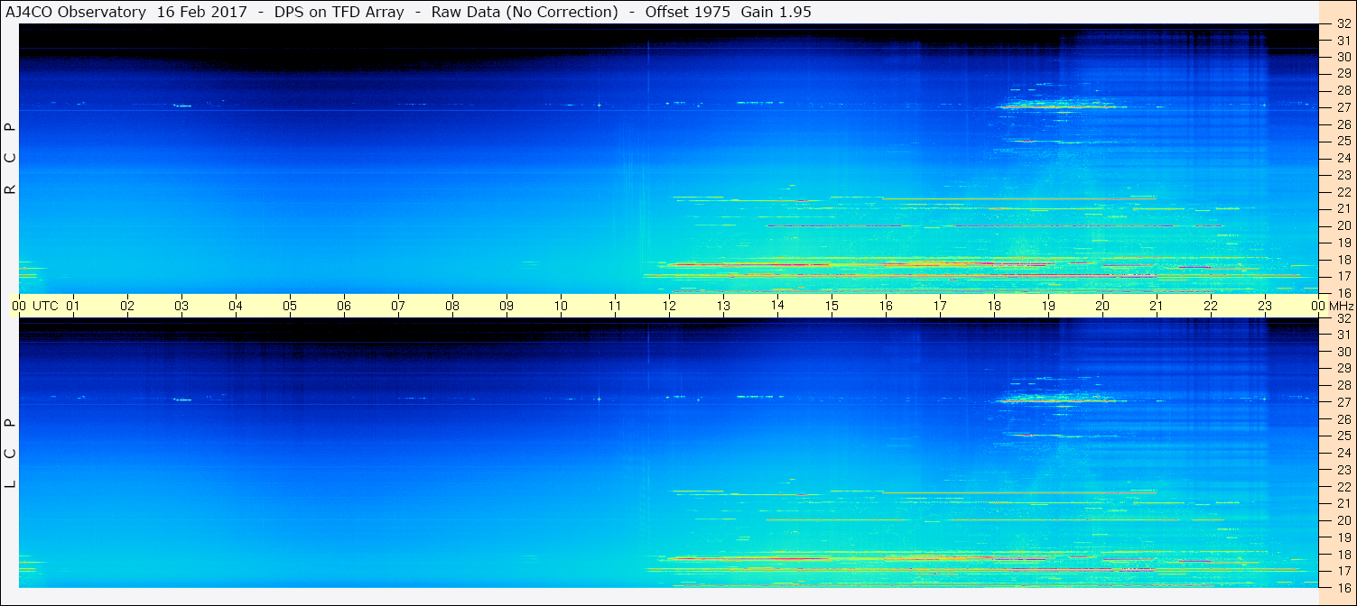The width and height of the screenshot is (1357, 606).
Task: Click the 03 hour marker on the time axis
Action: pyautogui.click(x=181, y=306)
